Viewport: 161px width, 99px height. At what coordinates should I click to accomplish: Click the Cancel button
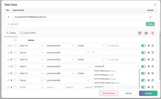[x=128, y=93]
